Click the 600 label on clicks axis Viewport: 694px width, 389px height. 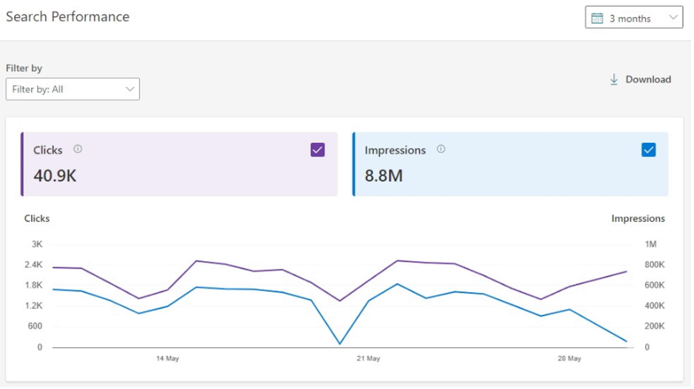pos(35,326)
